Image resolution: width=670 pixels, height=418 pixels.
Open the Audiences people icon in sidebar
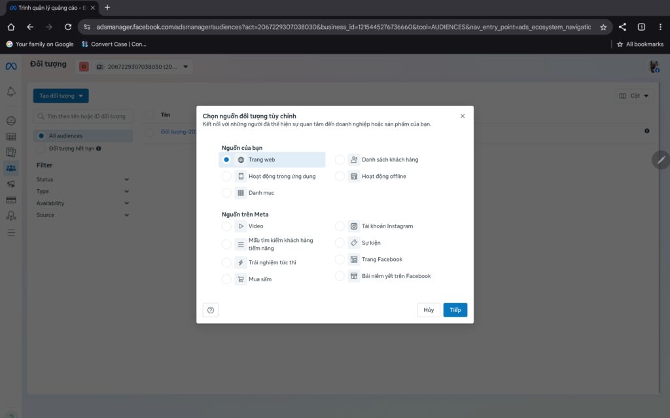10,168
